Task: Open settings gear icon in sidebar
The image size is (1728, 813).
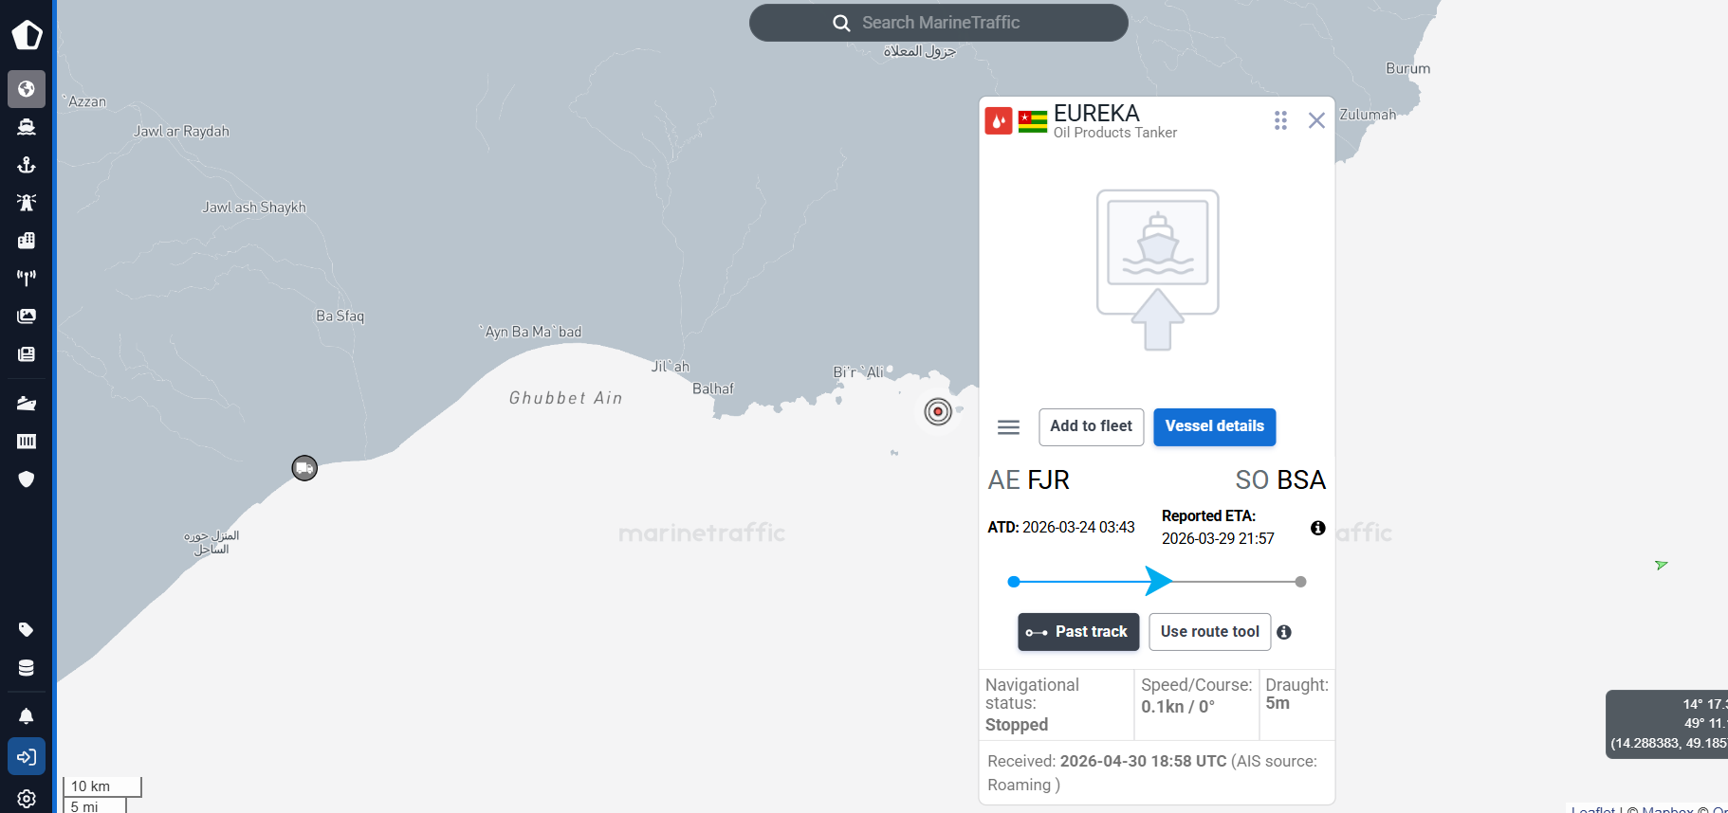Action: tap(27, 799)
